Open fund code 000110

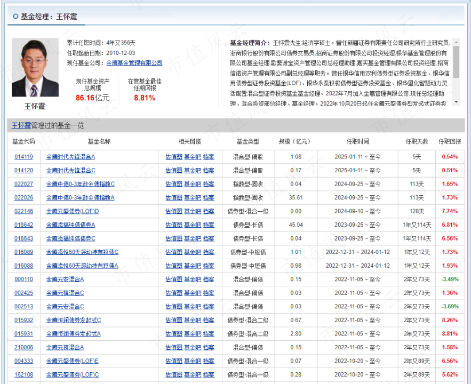23,279
